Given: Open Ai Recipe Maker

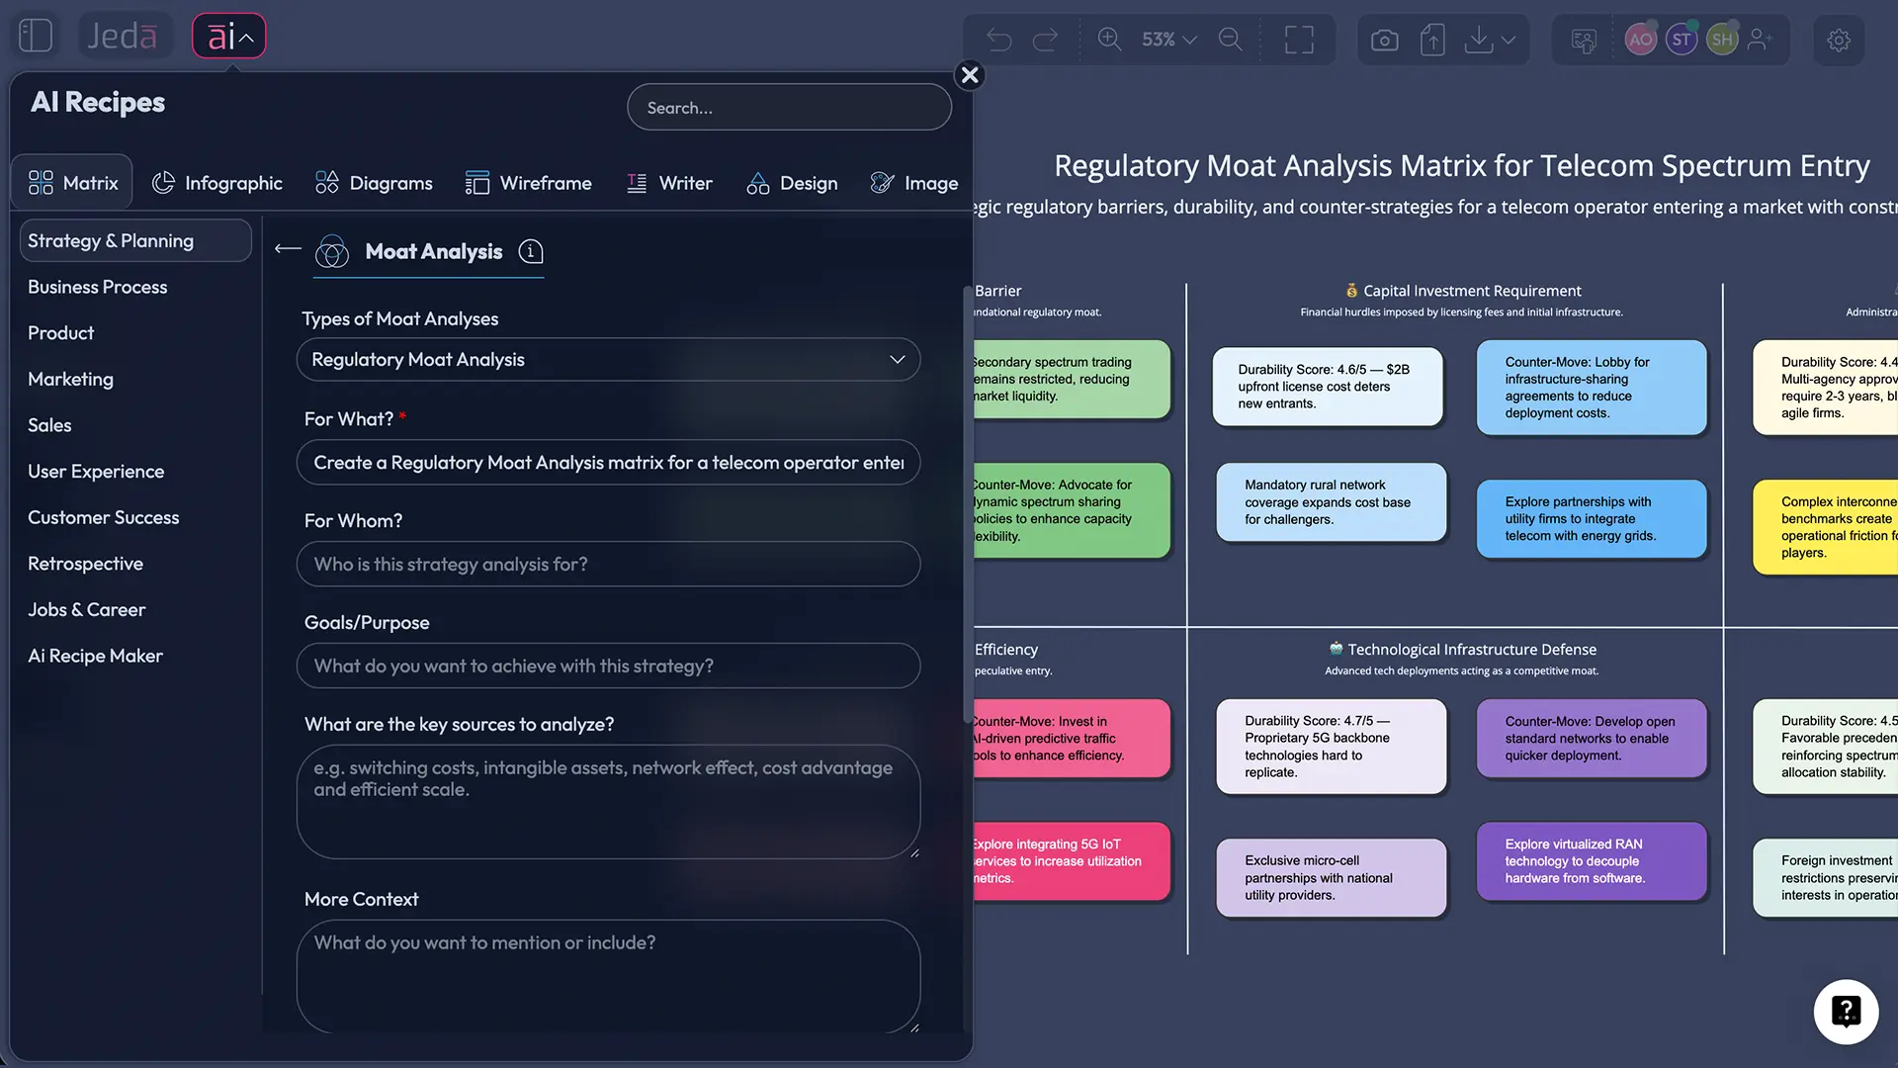Looking at the screenshot, I should tap(94, 655).
